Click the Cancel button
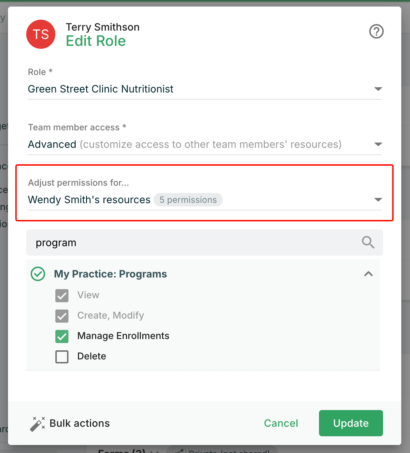 (x=281, y=423)
